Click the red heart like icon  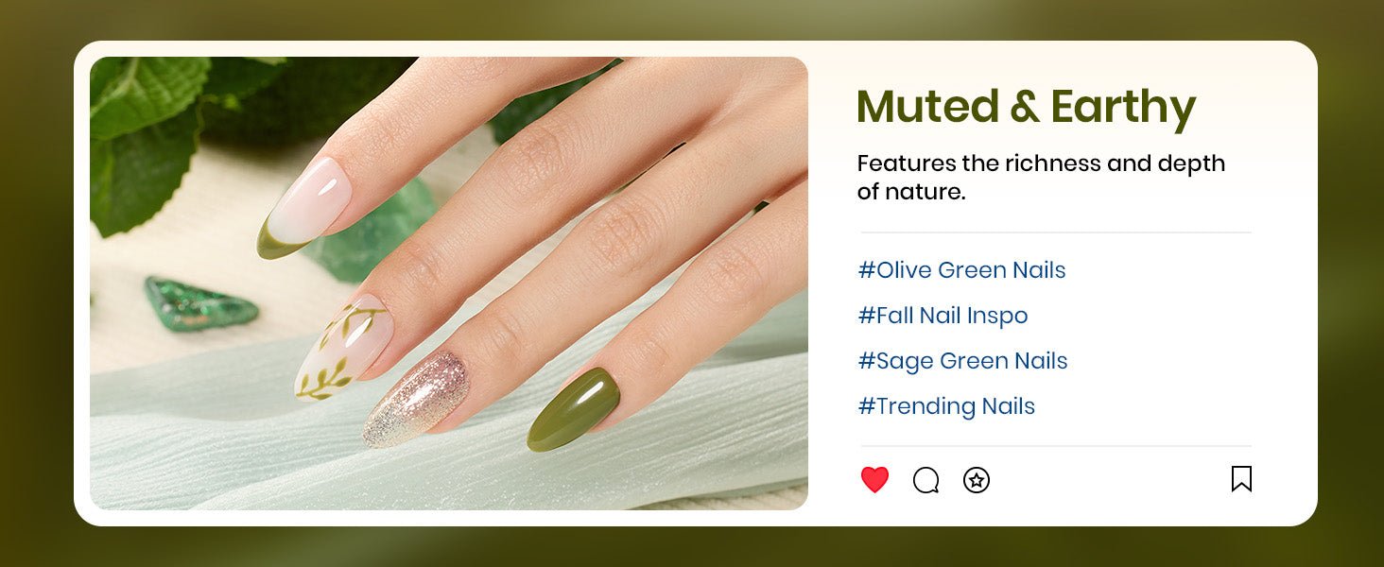874,480
